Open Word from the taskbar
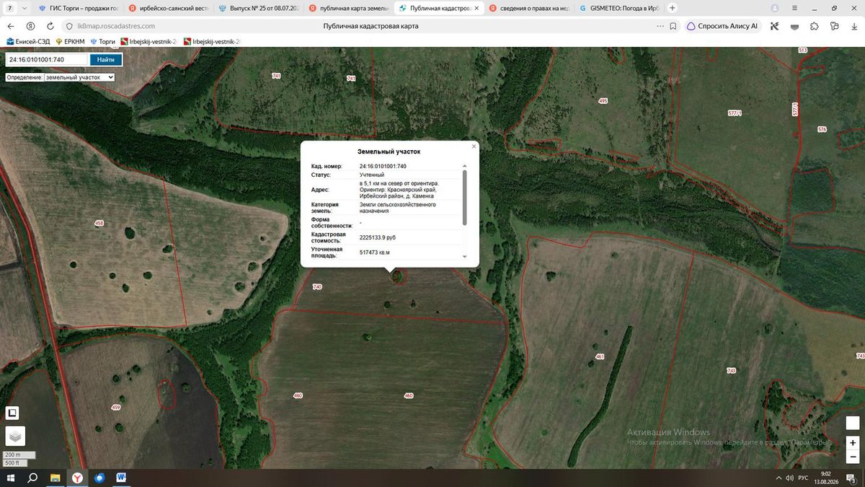 pyautogui.click(x=120, y=478)
